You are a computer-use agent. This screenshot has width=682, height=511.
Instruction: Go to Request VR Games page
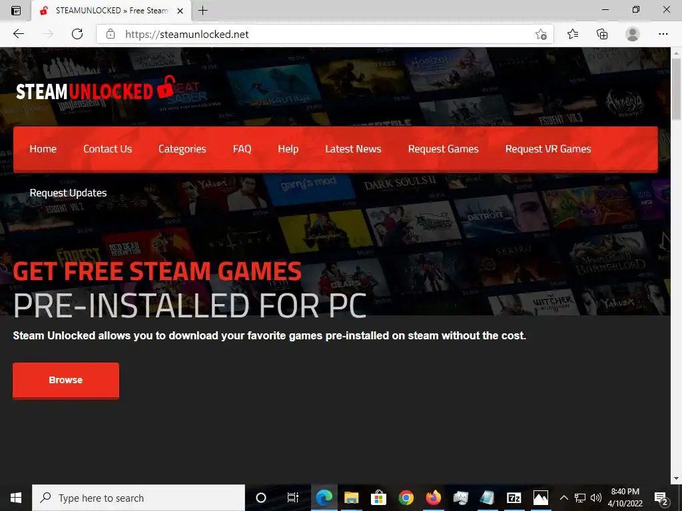pos(548,149)
